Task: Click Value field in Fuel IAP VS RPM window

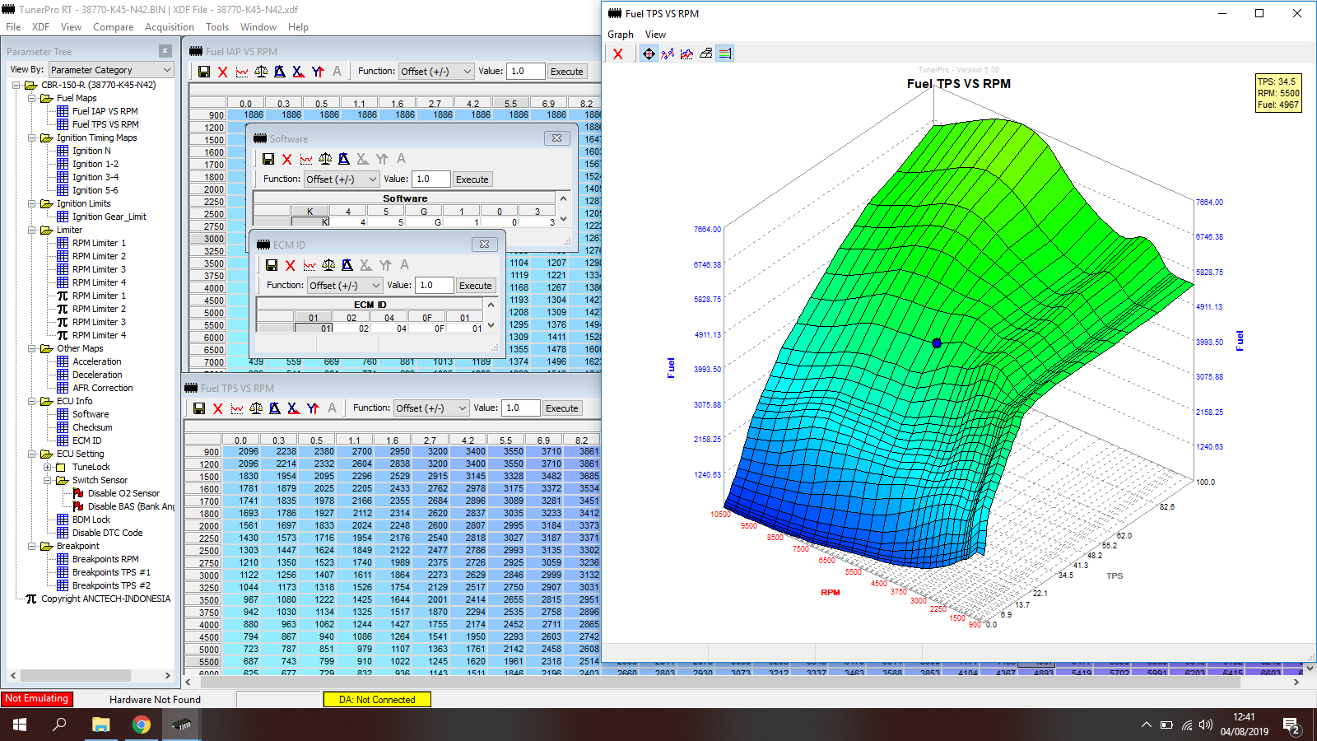Action: point(525,72)
